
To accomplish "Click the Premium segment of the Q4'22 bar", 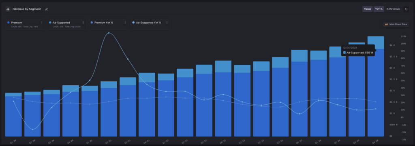I will pyautogui.click(x=223, y=104).
